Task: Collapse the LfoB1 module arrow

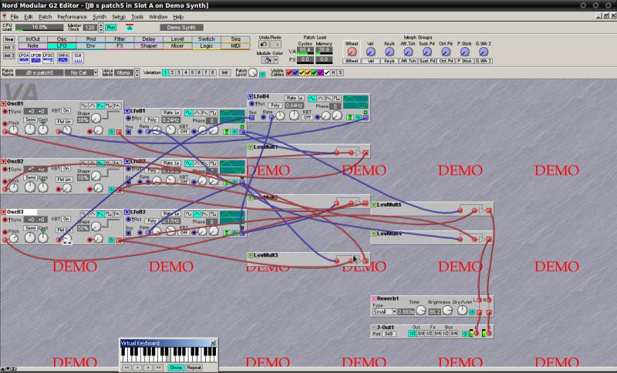Action: tap(127, 111)
